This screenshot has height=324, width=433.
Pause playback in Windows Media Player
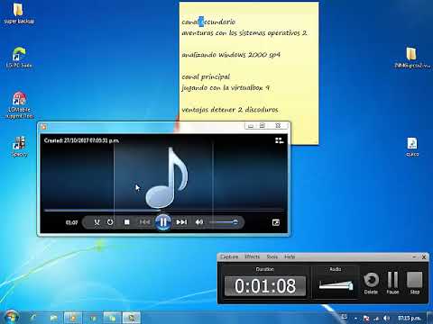[163, 222]
